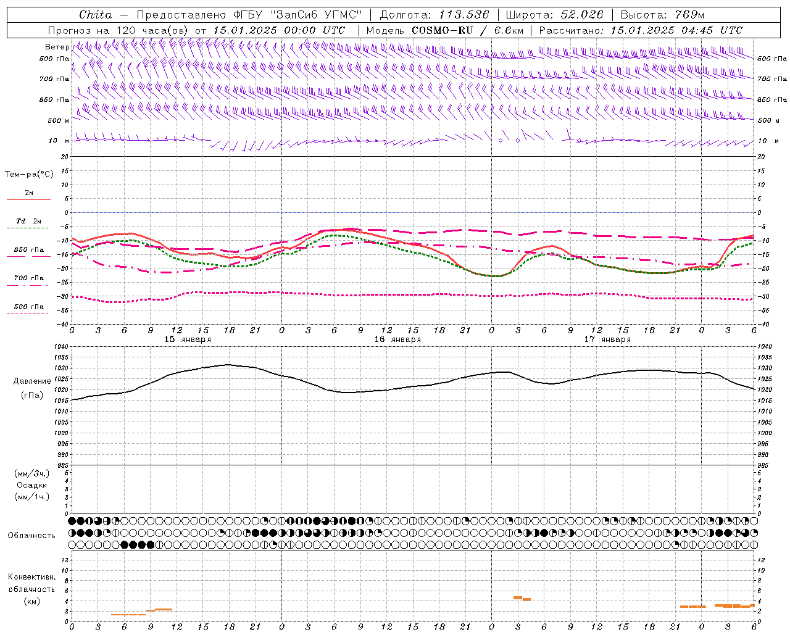
Task: Click the station name "Chita" in header
Action: click(x=96, y=15)
